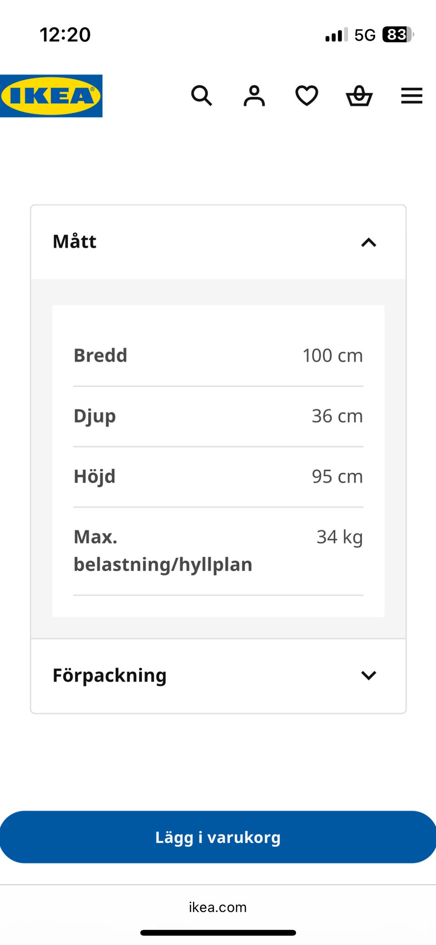The width and height of the screenshot is (436, 945).
Task: Select the Max. belastning/hyllplan row
Action: coord(218,551)
